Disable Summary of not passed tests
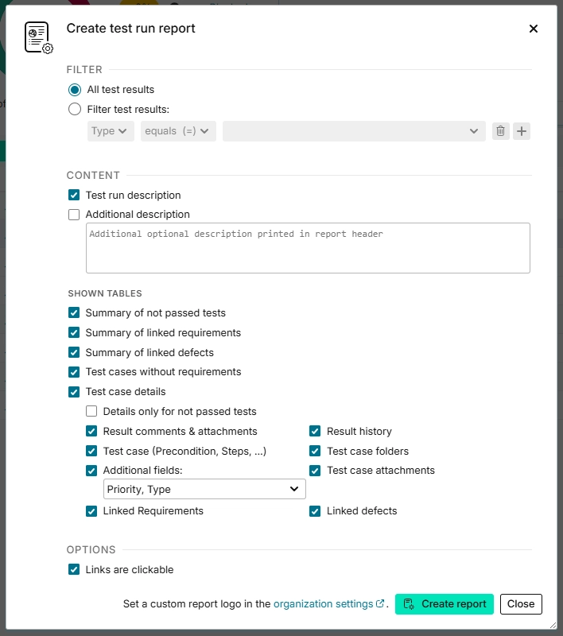This screenshot has height=636, width=563. pos(74,312)
